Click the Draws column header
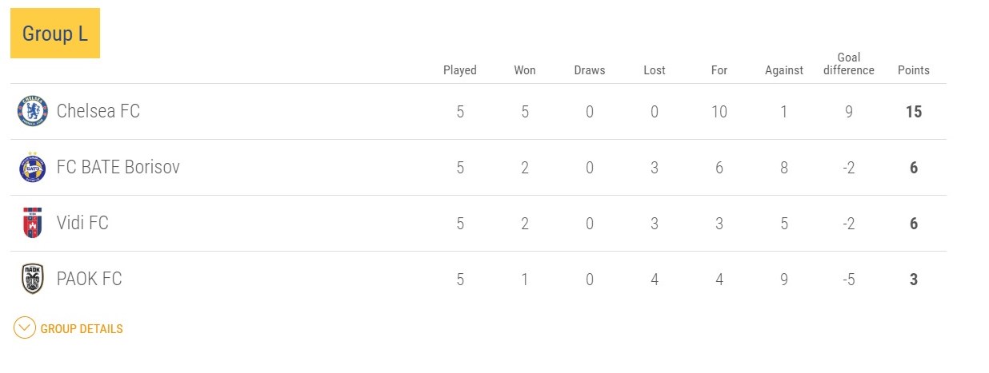Screen dimensions: 989x373 [590, 70]
